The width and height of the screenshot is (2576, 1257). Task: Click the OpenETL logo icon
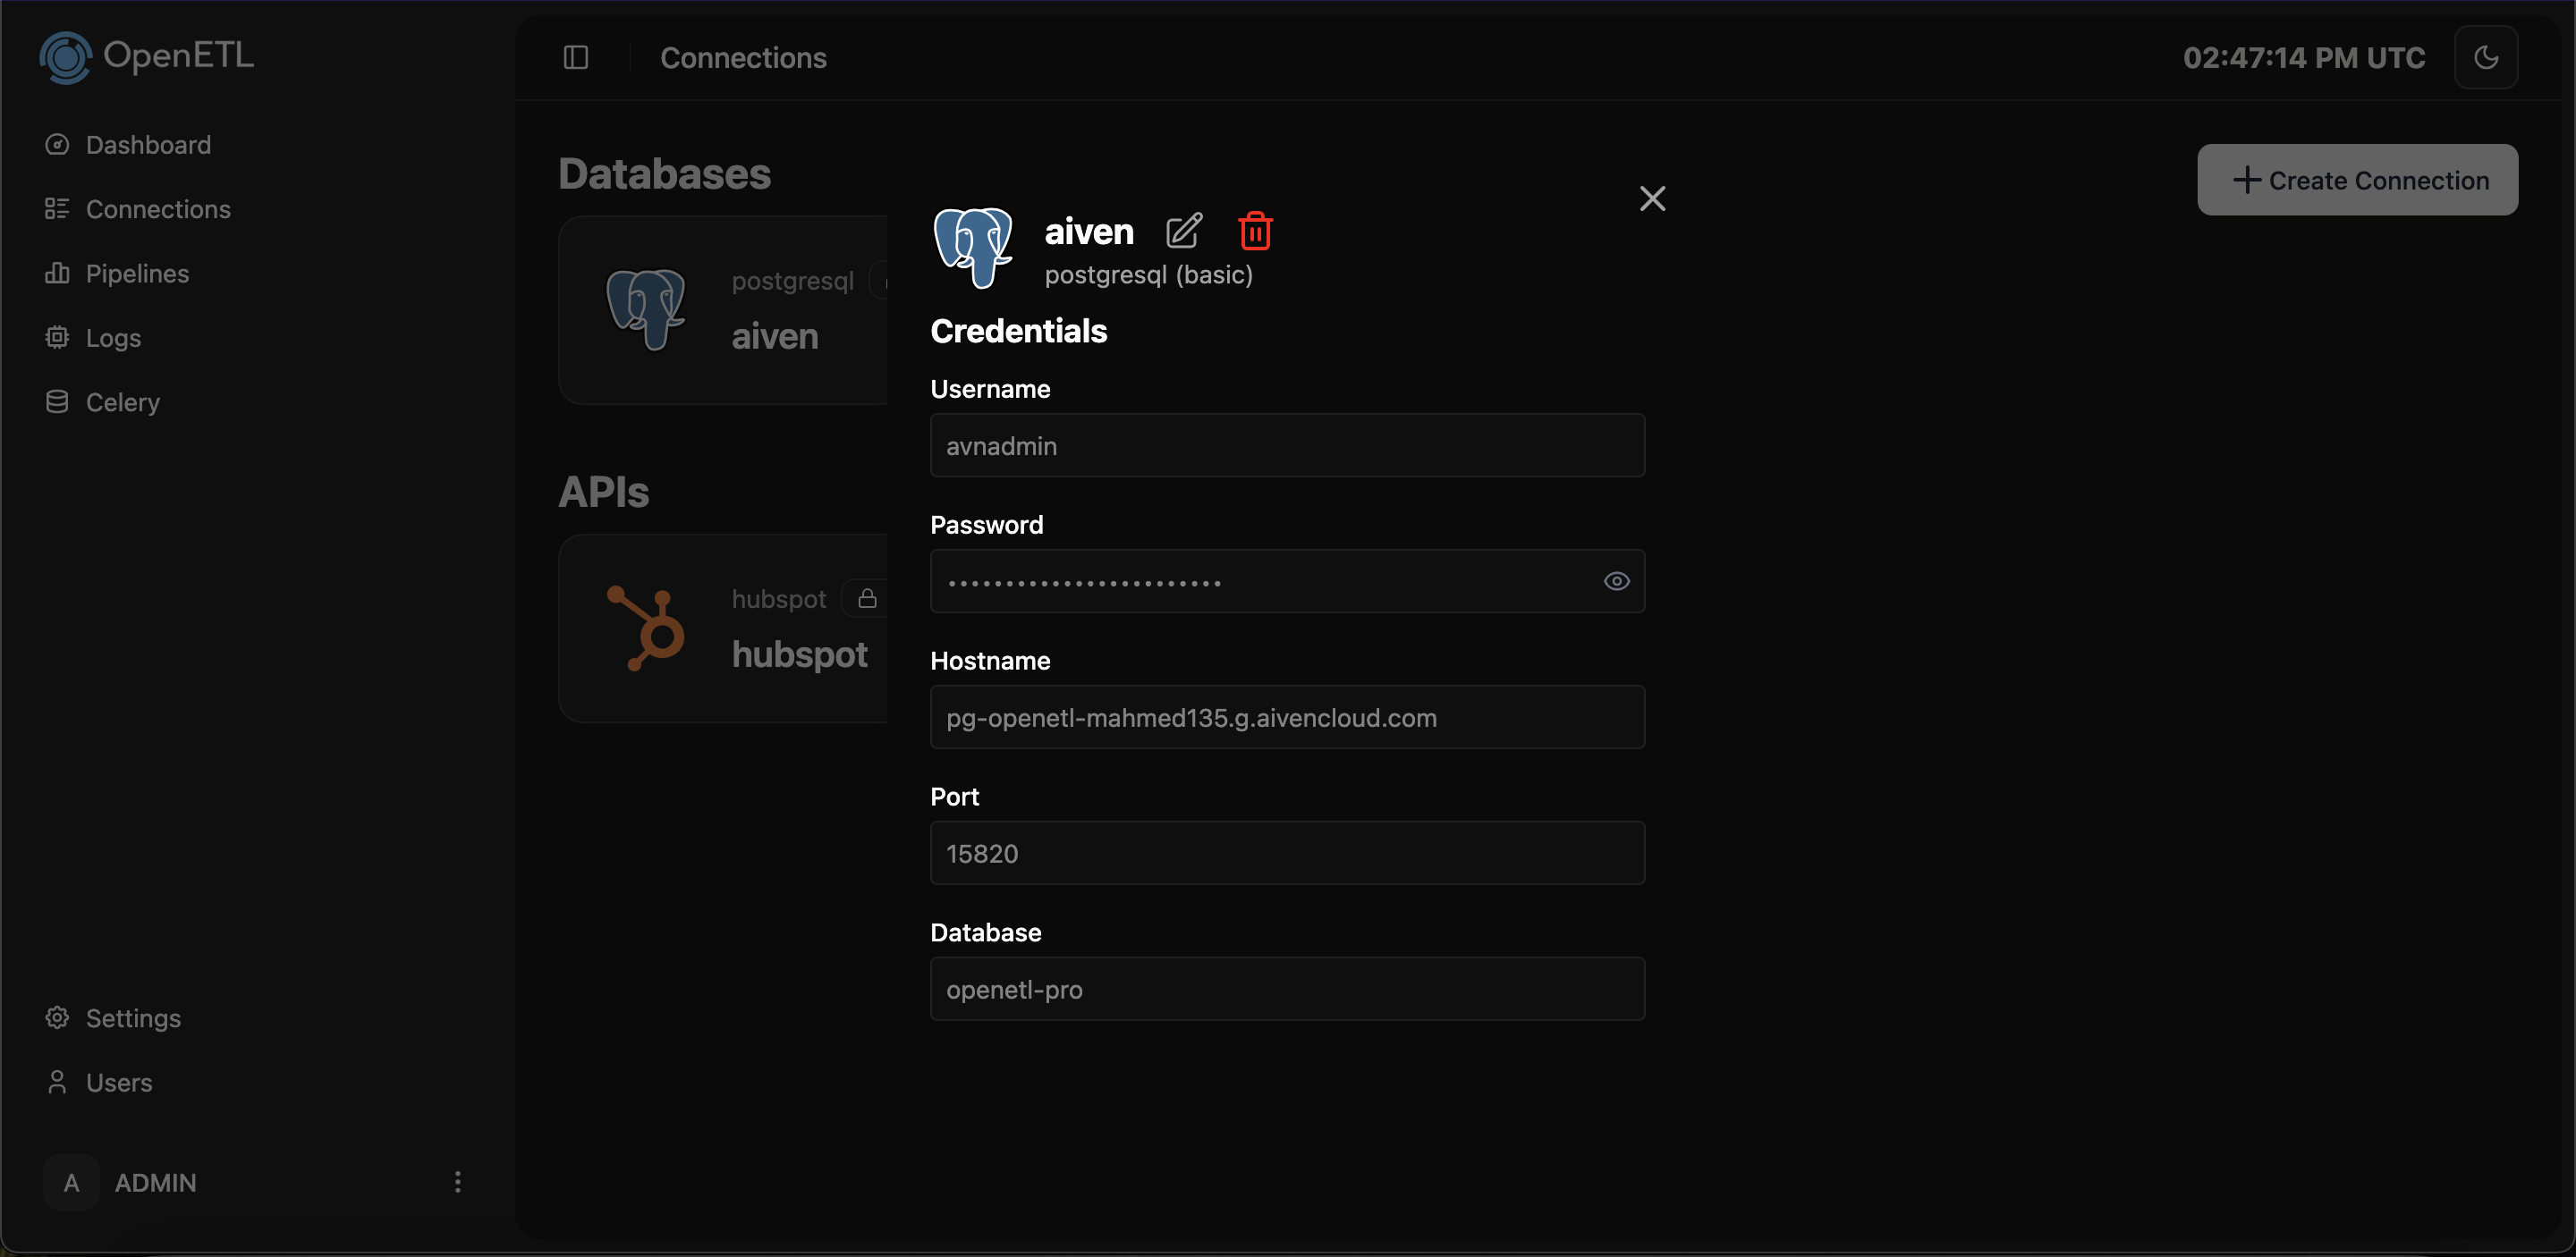[x=66, y=57]
